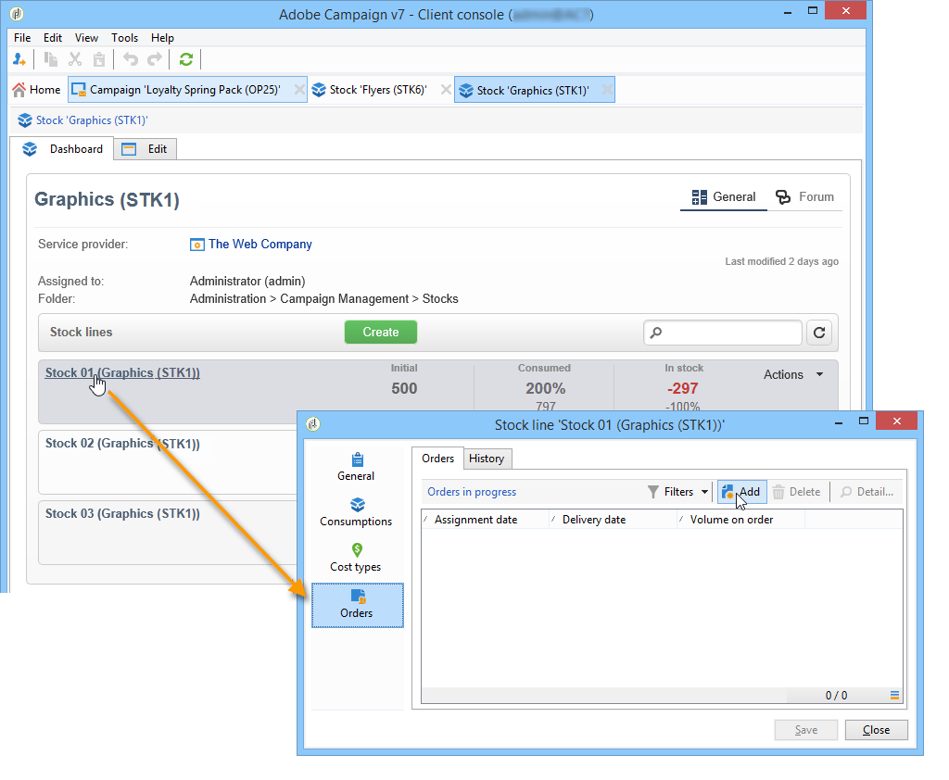Sort by Delivery date column
Viewport: 949px width, 780px height.
coord(614,519)
